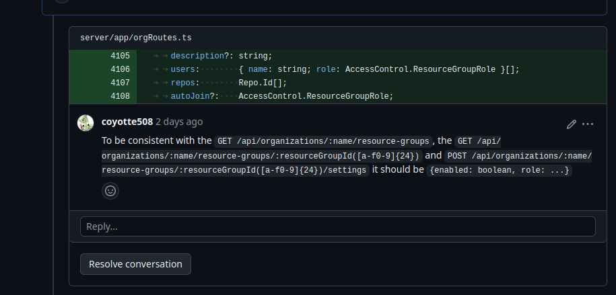Select line number 4107

[x=121, y=83]
